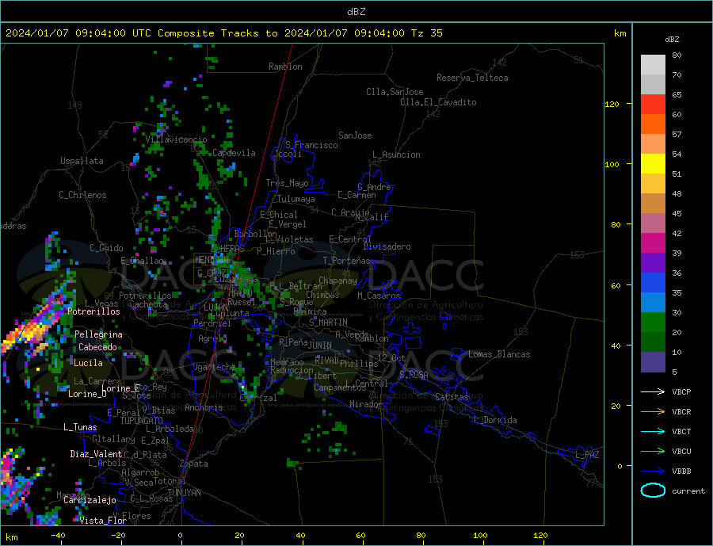Click the Villavicencio place label
Viewport: 713px width, 546px height.
[x=177, y=139]
